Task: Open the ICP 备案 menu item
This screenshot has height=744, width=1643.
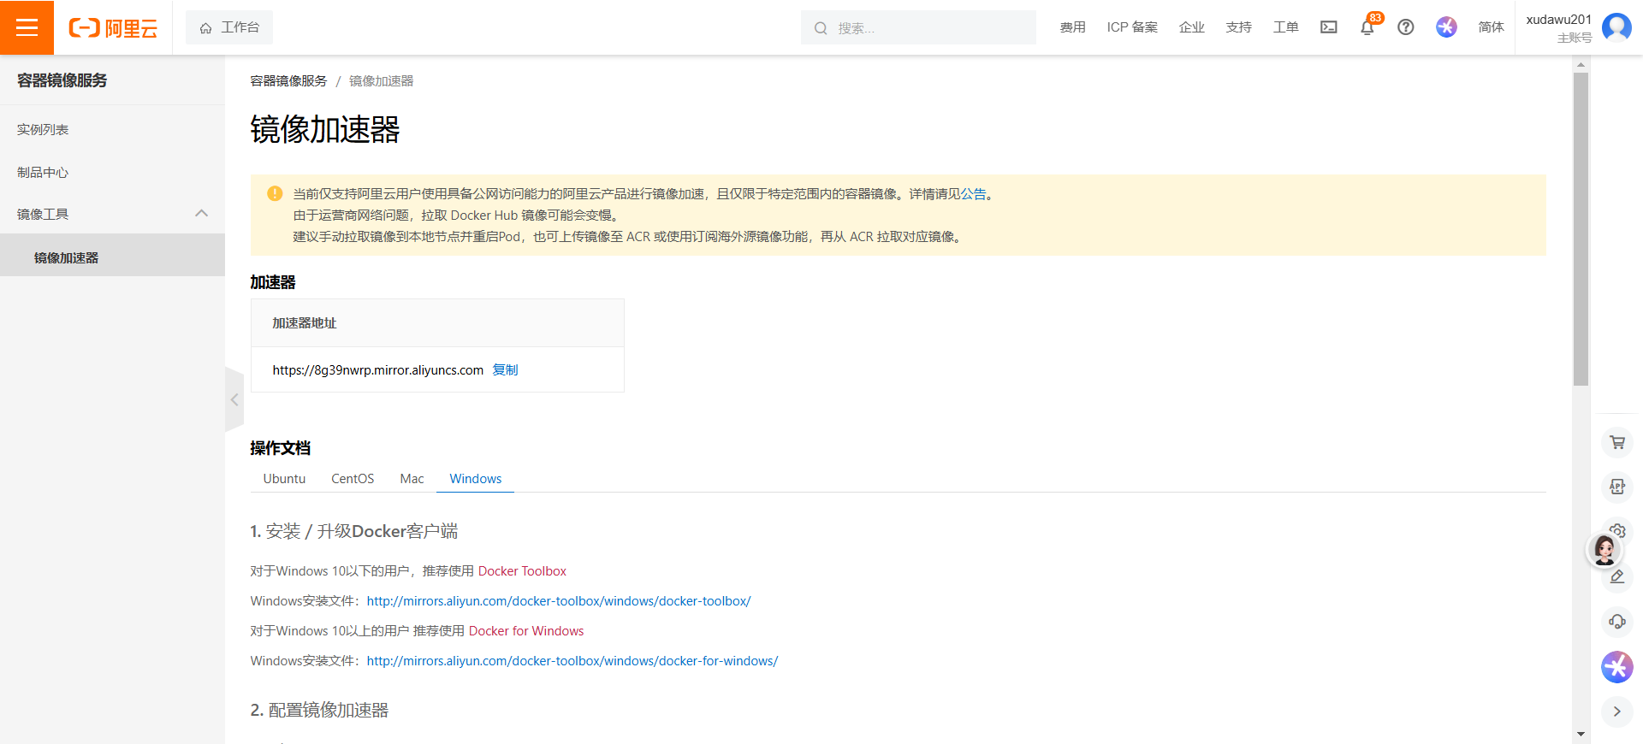Action: [1131, 27]
